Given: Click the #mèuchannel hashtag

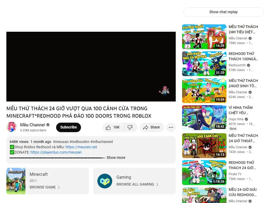Looking at the screenshot, I should coord(102,142).
